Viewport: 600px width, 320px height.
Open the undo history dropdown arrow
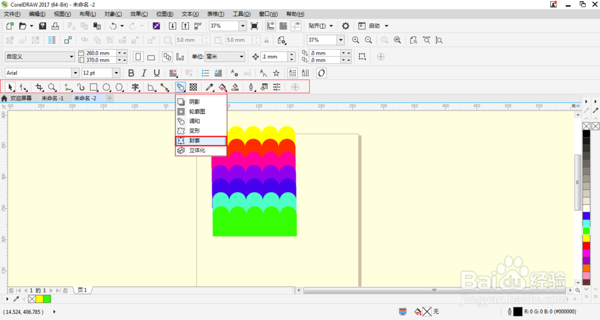[122, 26]
